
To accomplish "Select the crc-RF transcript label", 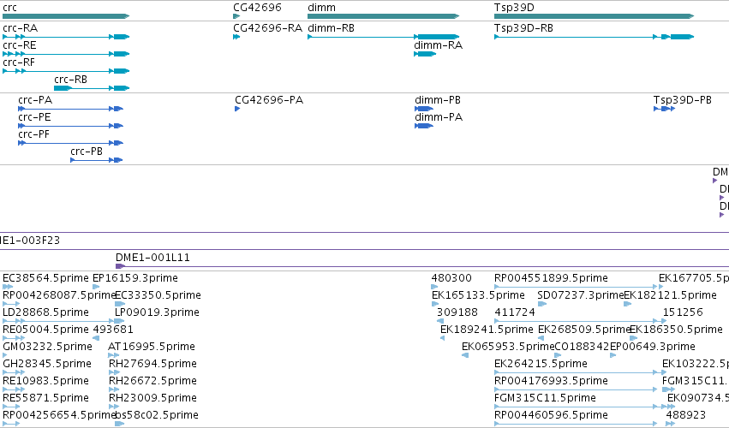I will click(19, 62).
